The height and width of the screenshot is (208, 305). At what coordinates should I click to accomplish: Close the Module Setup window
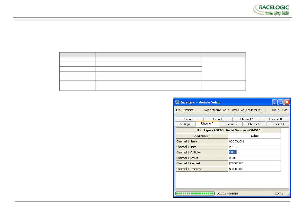click(x=287, y=102)
